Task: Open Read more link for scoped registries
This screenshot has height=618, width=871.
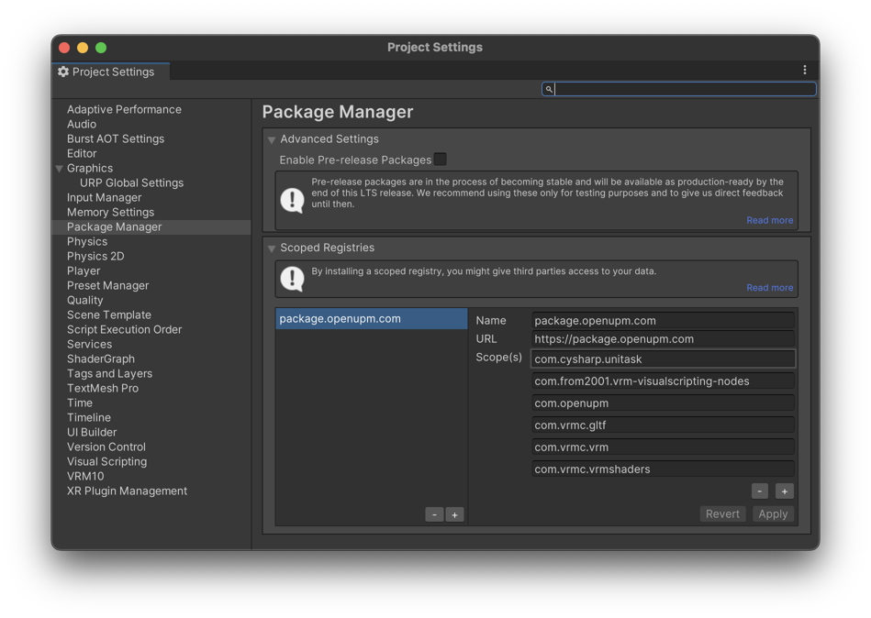Action: point(769,287)
